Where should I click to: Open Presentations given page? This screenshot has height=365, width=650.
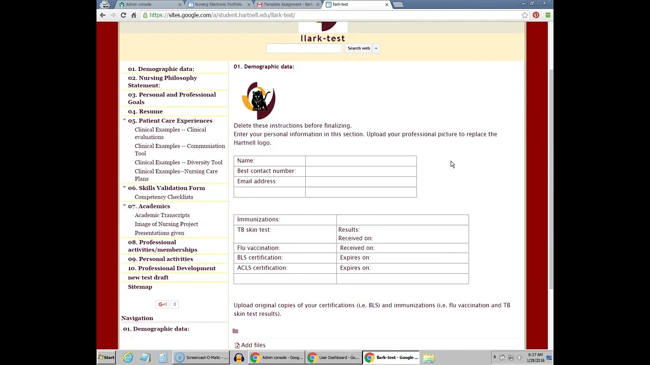pyautogui.click(x=159, y=233)
